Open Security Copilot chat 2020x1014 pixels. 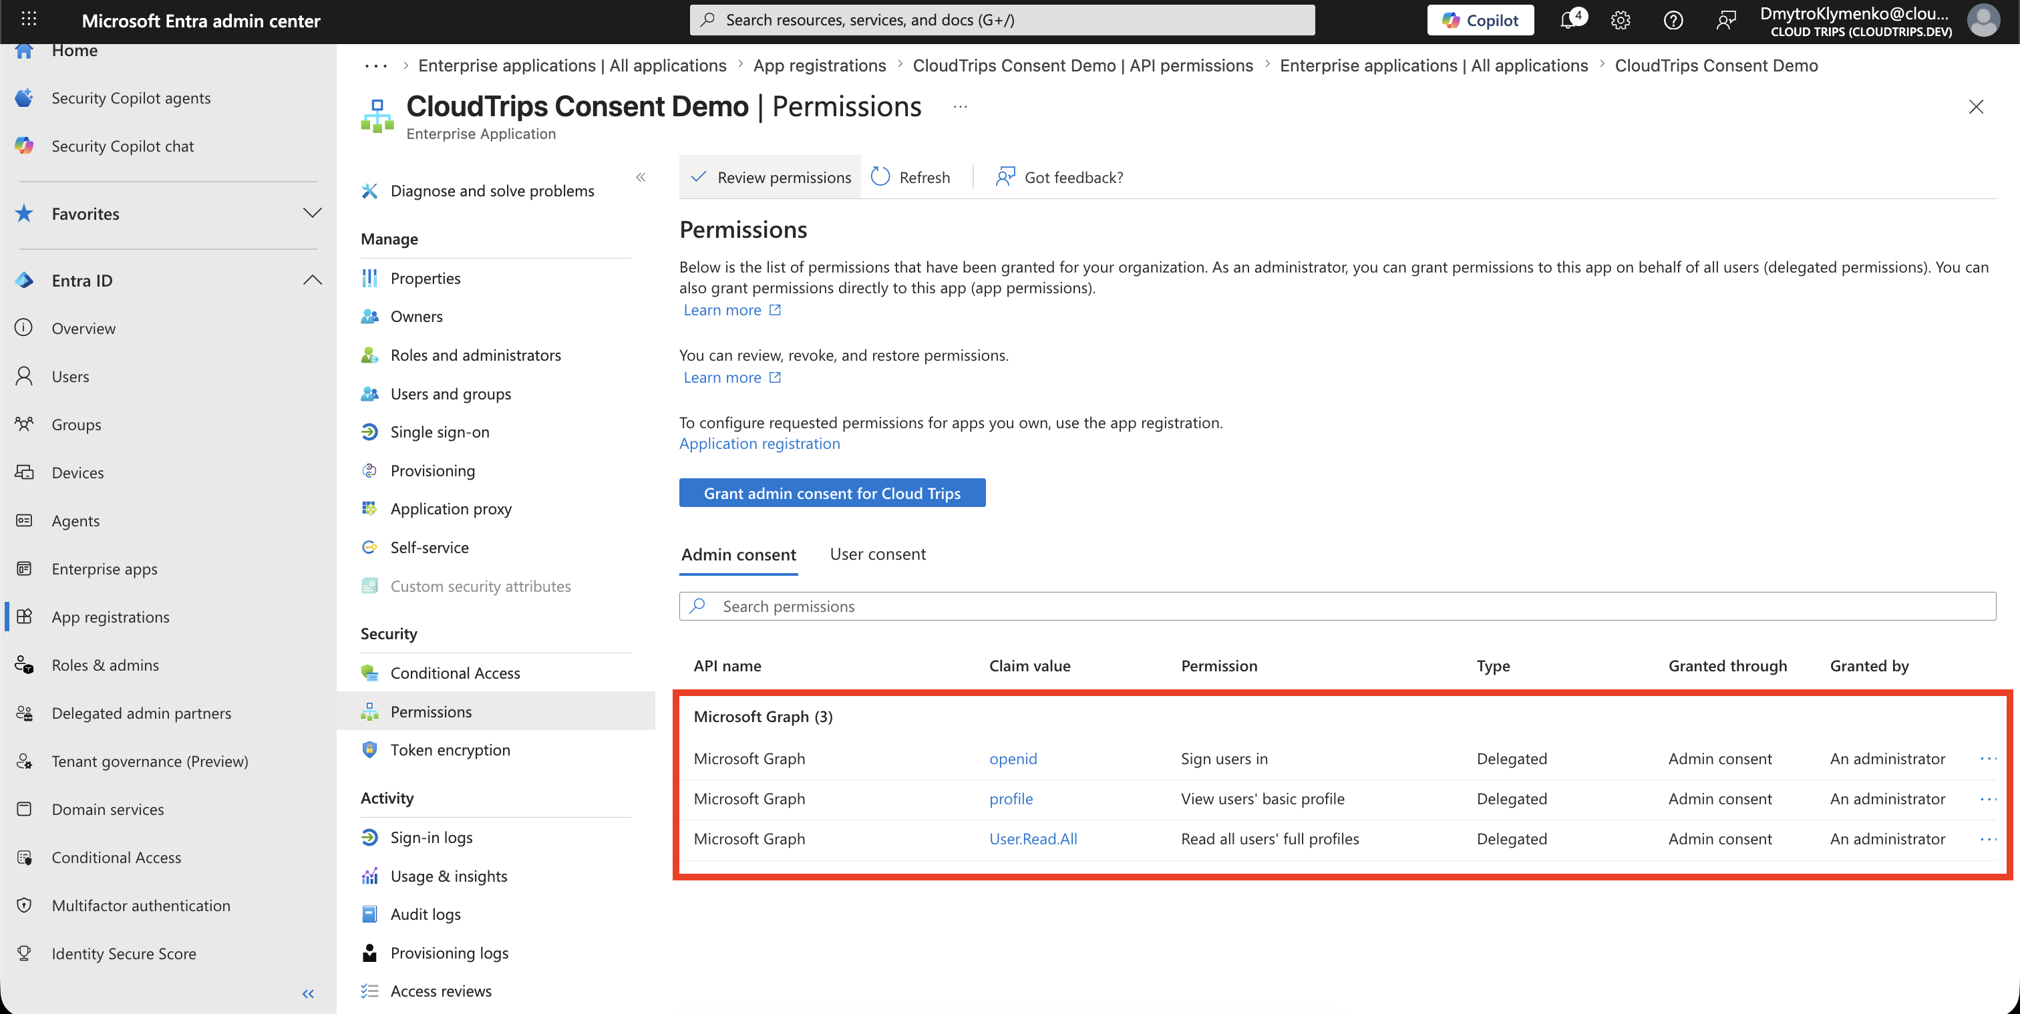tap(122, 146)
